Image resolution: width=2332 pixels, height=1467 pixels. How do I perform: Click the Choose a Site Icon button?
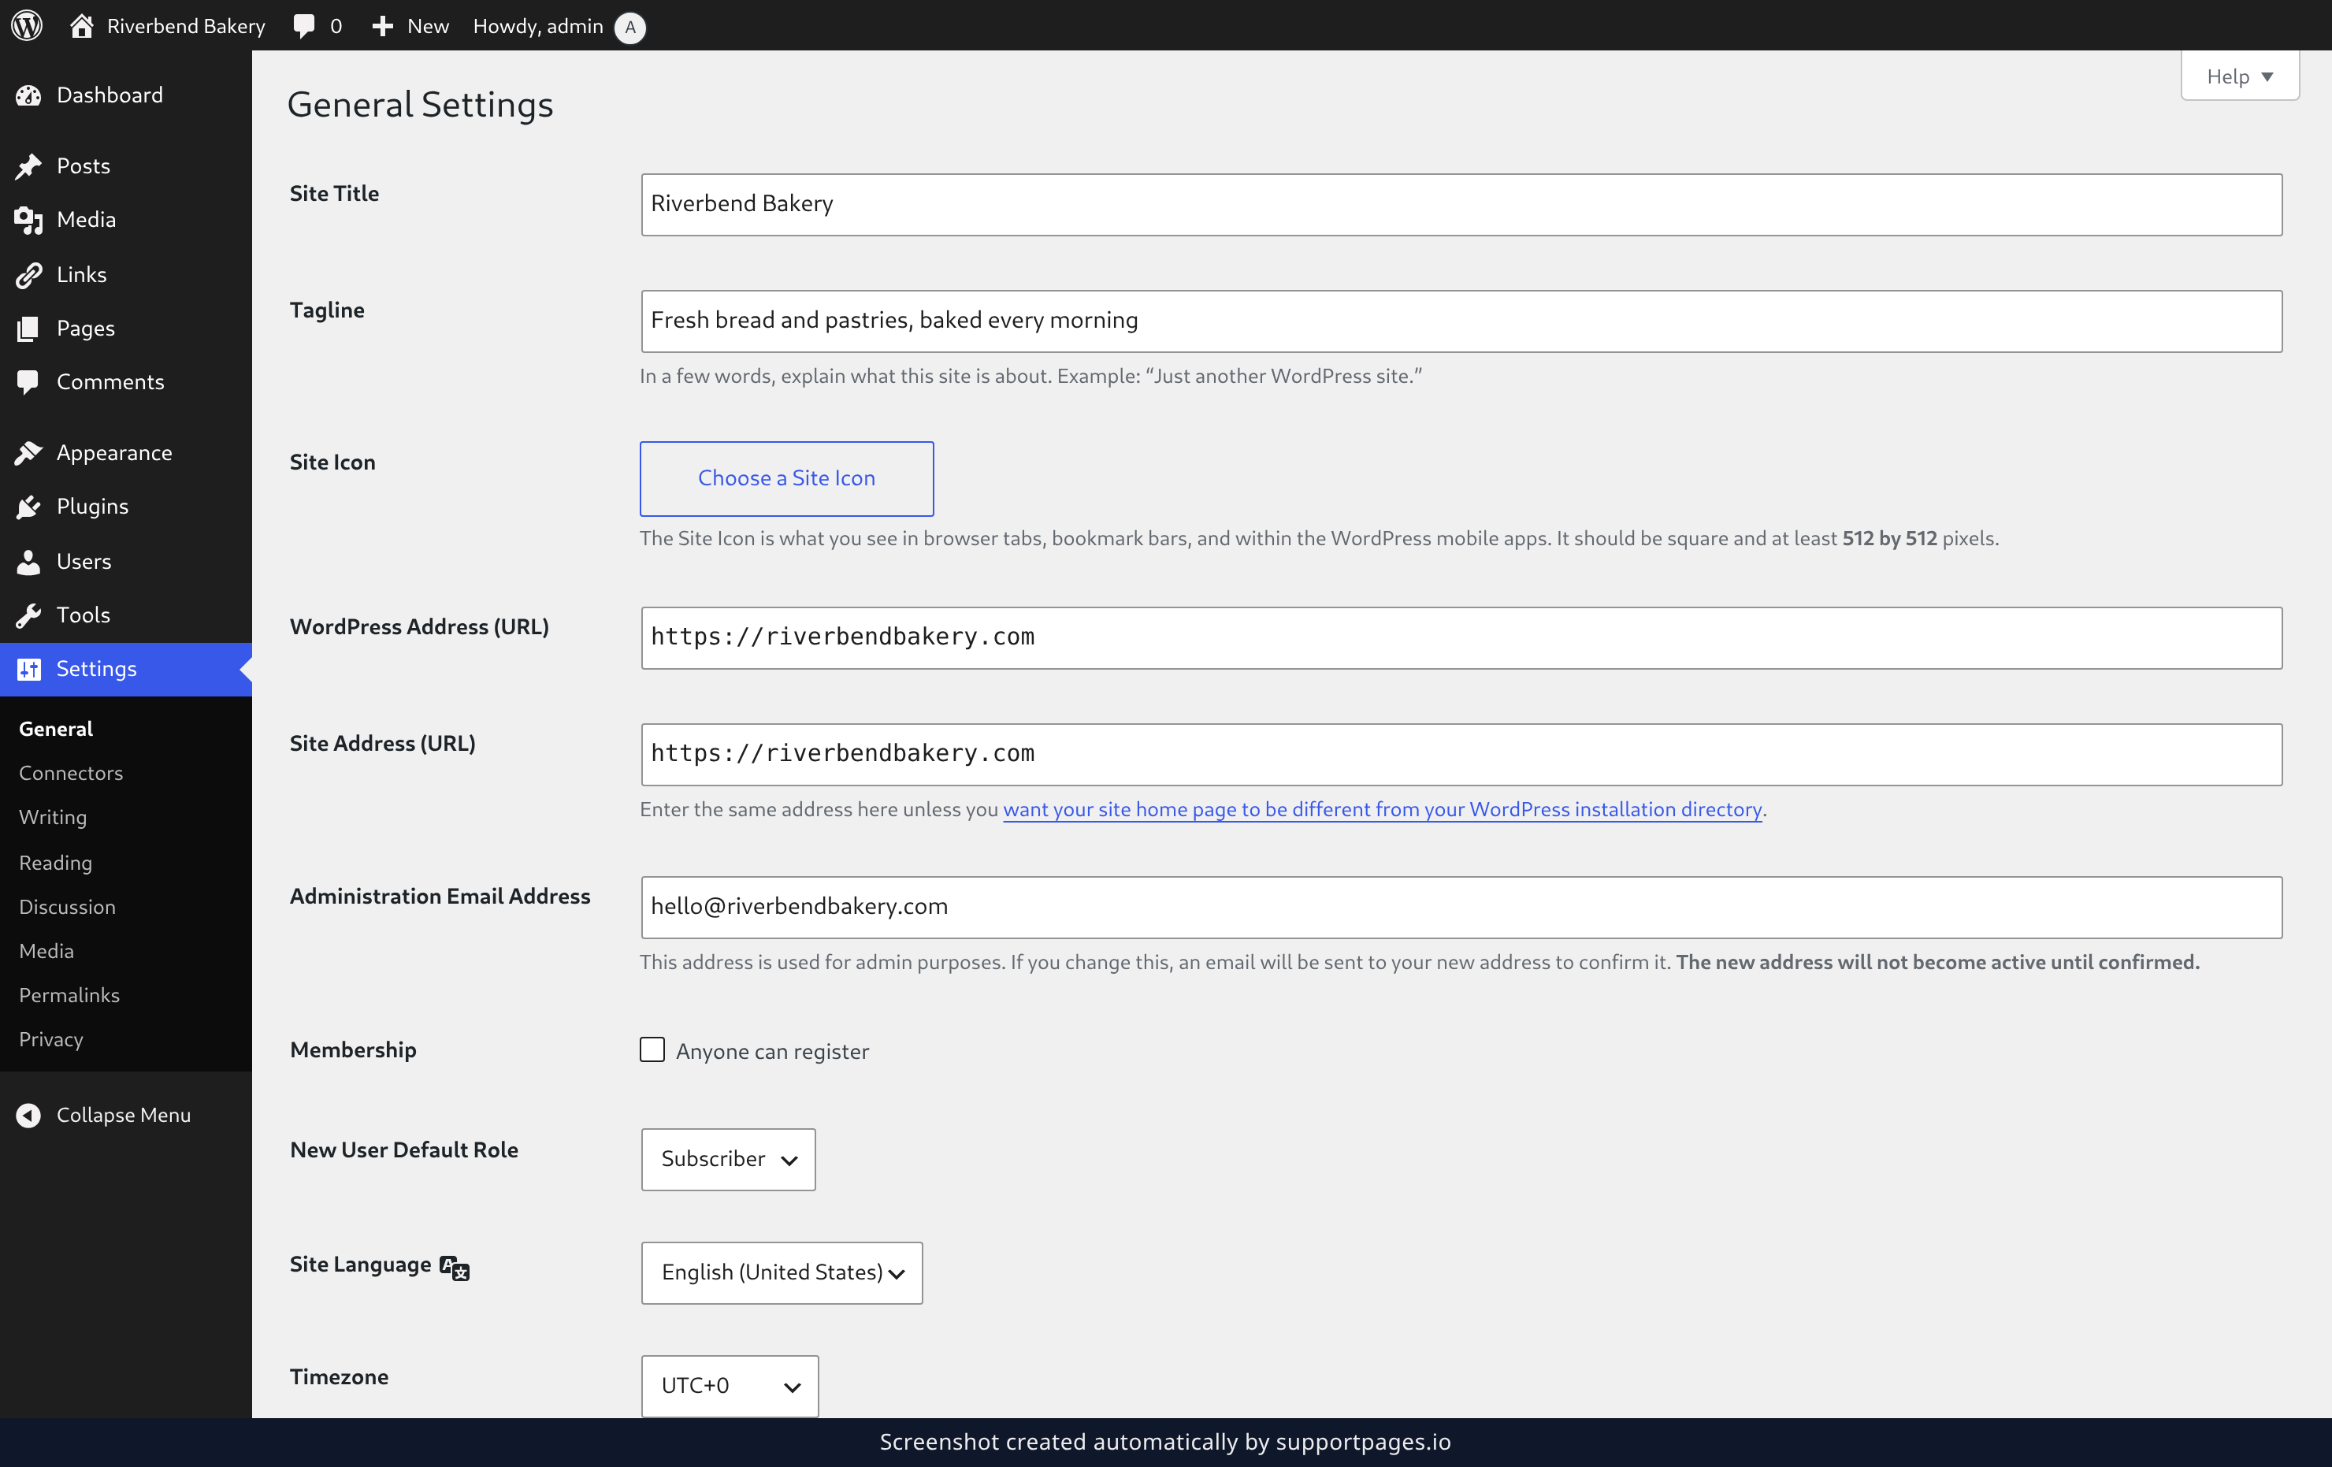point(786,478)
